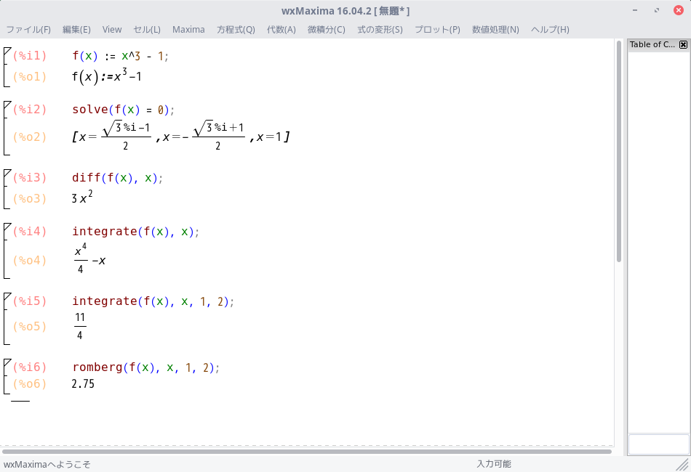
Task: Open the ファイル menu
Action: pos(28,30)
